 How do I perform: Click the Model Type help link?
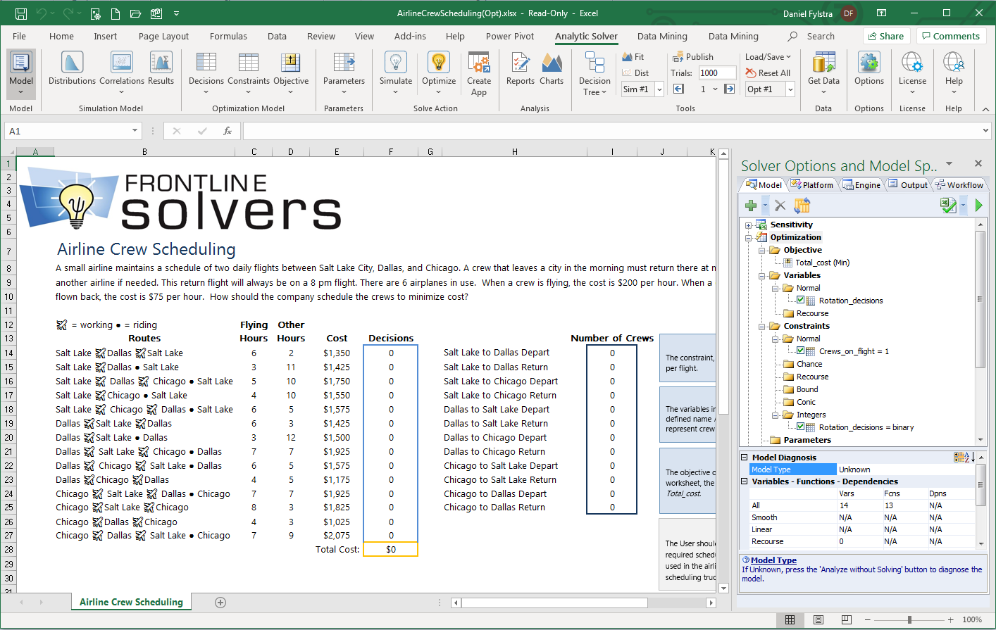pyautogui.click(x=773, y=560)
